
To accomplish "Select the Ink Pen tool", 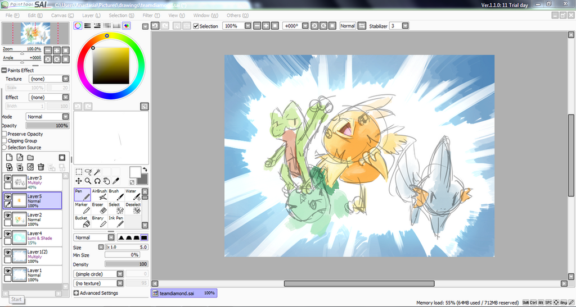I will pyautogui.click(x=116, y=222).
